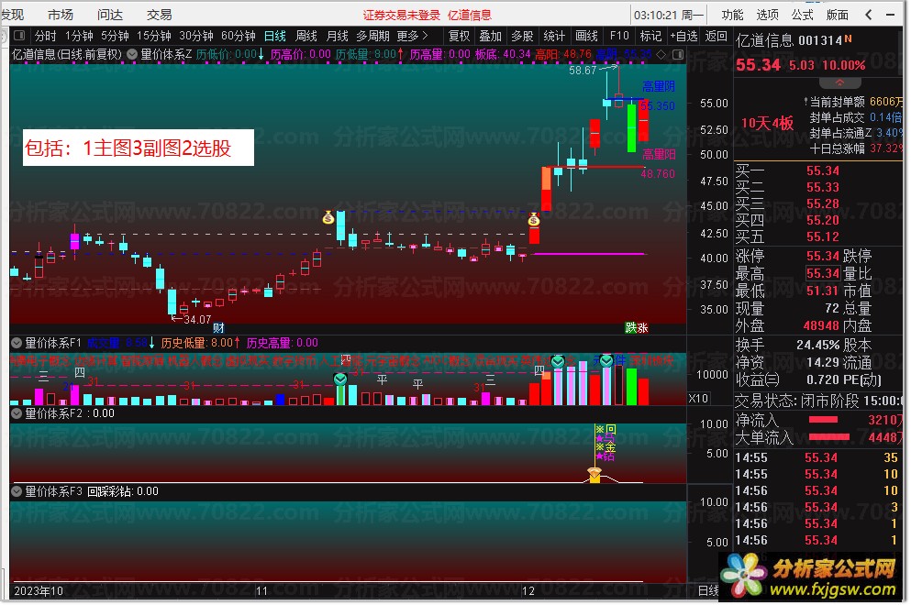The height and width of the screenshot is (605, 911).
Task: Switch to 1分钟 period
Action: click(79, 36)
